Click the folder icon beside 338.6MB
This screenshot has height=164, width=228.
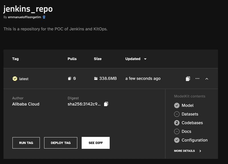96,79
